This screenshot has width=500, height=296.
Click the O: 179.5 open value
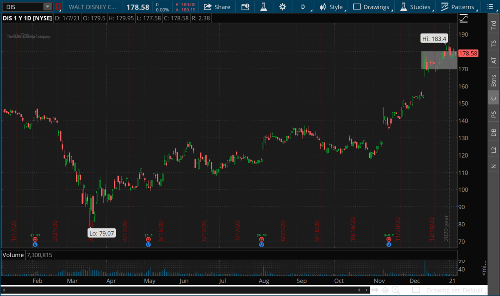[95, 19]
